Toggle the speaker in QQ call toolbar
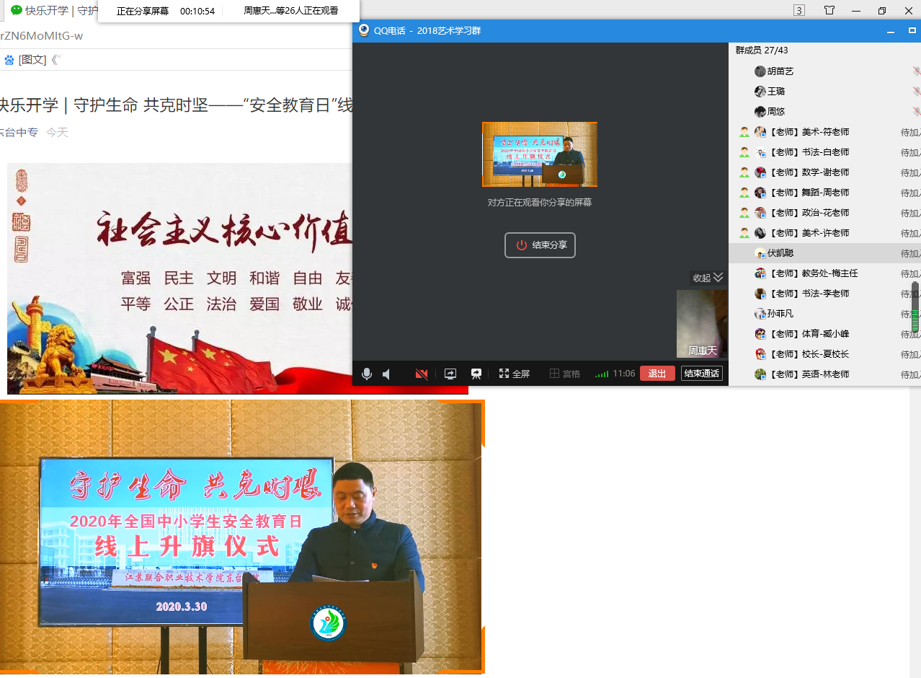This screenshot has width=921, height=678. pos(387,374)
